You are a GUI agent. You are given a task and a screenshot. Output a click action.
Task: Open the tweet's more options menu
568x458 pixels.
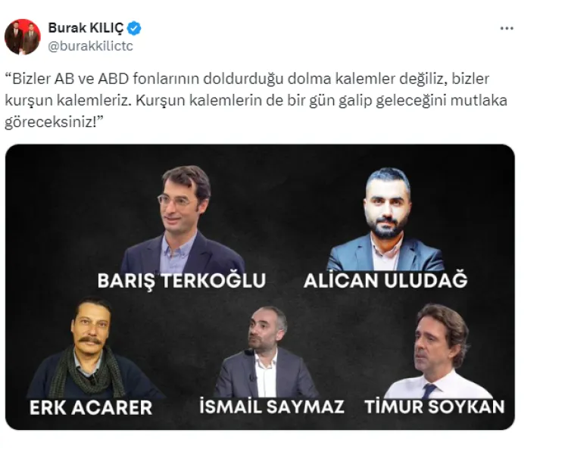pyautogui.click(x=507, y=28)
